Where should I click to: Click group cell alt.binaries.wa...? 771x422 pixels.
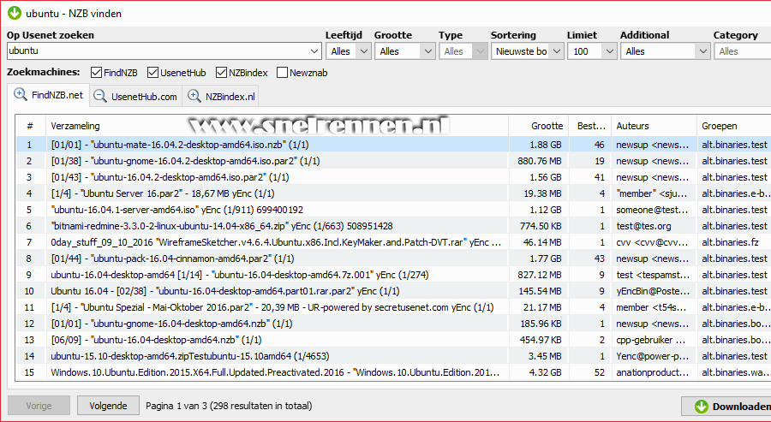tap(735, 371)
